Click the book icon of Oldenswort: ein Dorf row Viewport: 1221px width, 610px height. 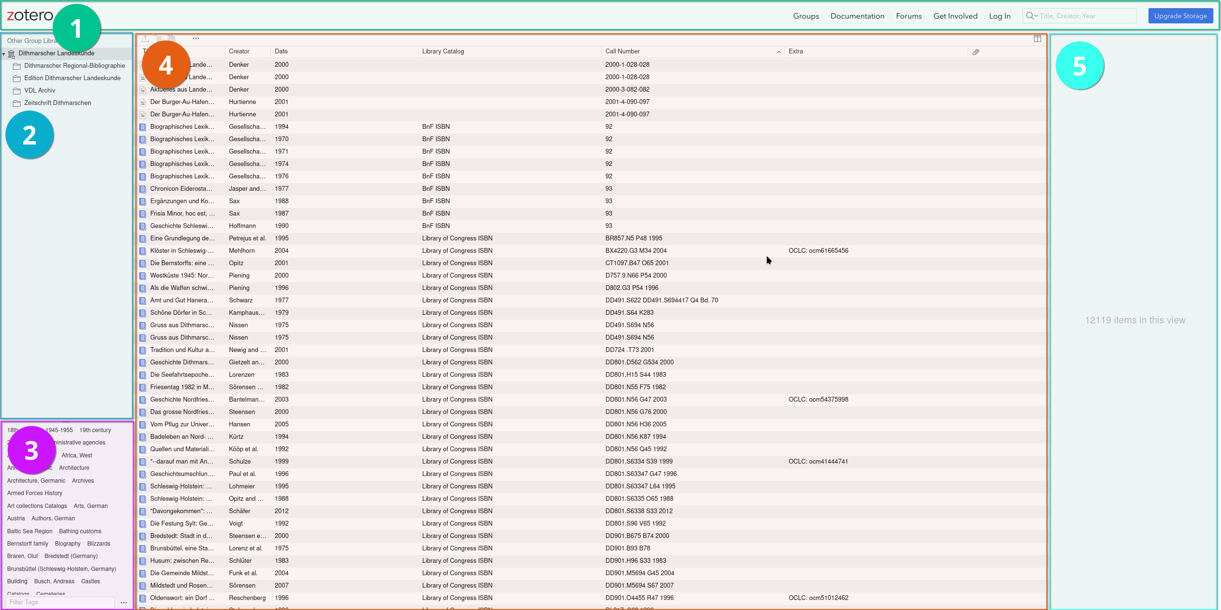tap(143, 598)
